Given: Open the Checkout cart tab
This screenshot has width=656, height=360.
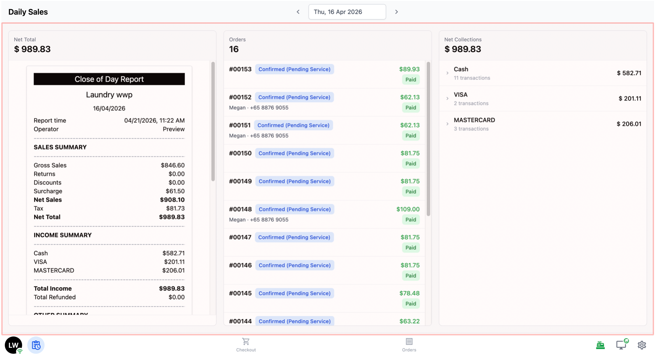Looking at the screenshot, I should pos(246,345).
